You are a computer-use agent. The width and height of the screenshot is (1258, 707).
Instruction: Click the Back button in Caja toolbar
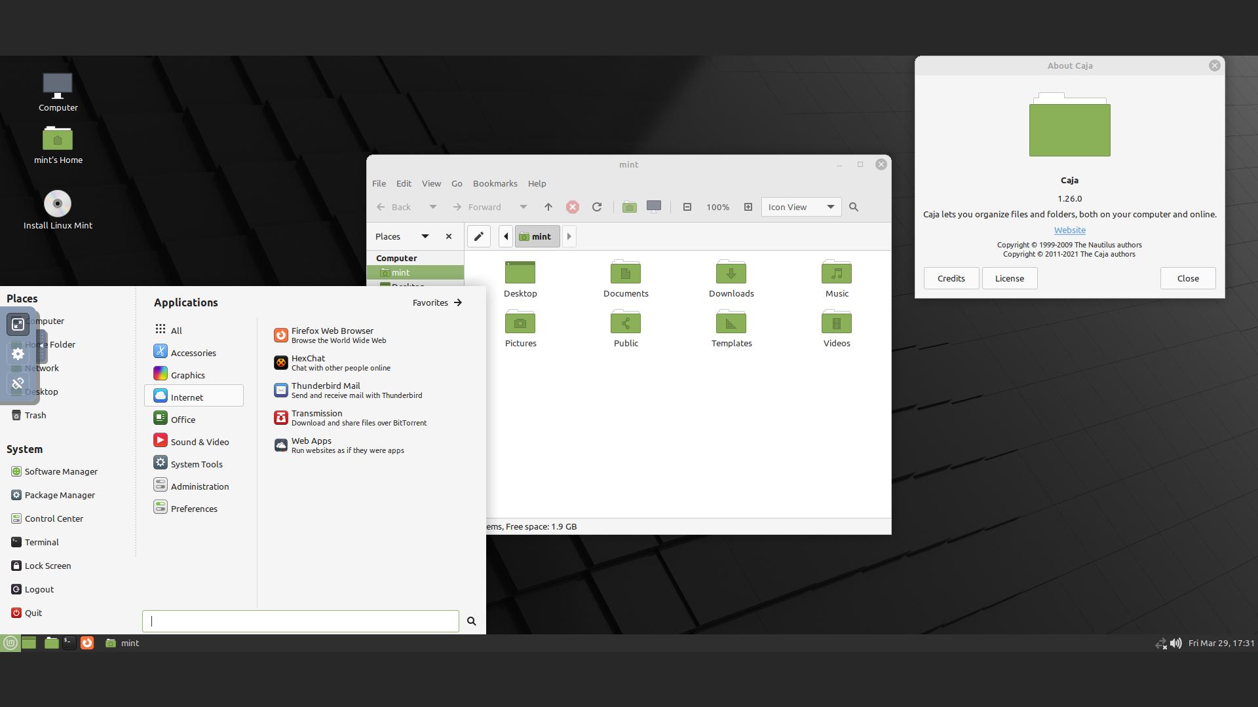394,207
